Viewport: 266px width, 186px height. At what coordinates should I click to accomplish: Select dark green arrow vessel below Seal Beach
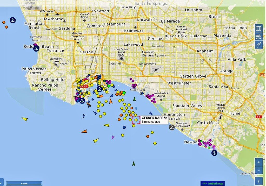[134, 99]
